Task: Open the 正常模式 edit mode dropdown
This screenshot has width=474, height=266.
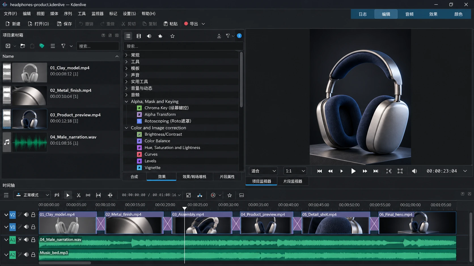Action: tap(32, 195)
